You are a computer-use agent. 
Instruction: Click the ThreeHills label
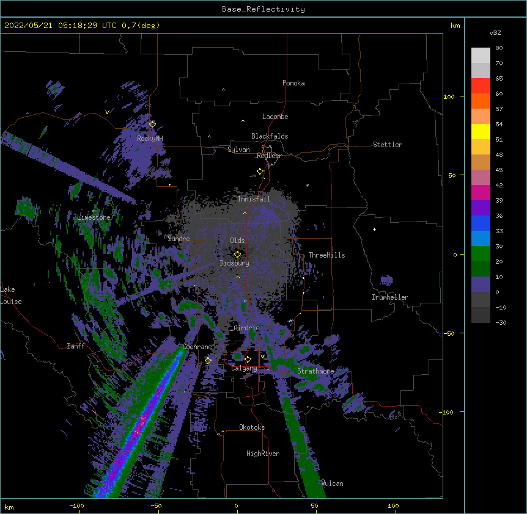(326, 255)
